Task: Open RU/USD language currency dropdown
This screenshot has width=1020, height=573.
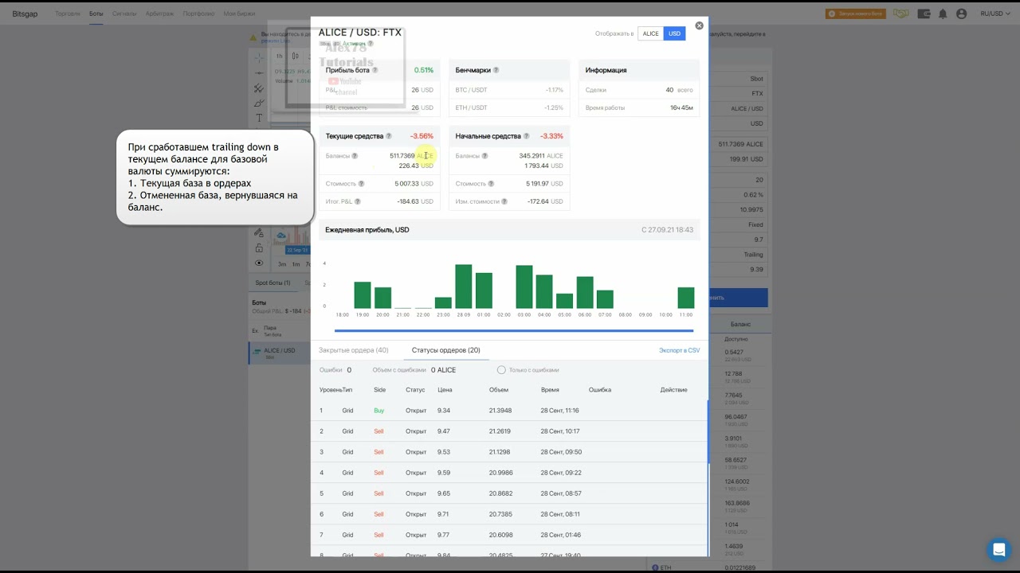Action: coord(994,14)
